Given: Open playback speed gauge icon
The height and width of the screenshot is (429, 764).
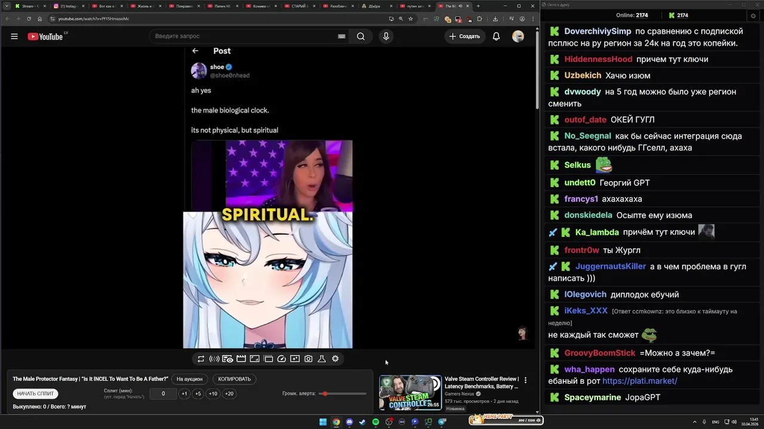Looking at the screenshot, I should tap(282, 359).
